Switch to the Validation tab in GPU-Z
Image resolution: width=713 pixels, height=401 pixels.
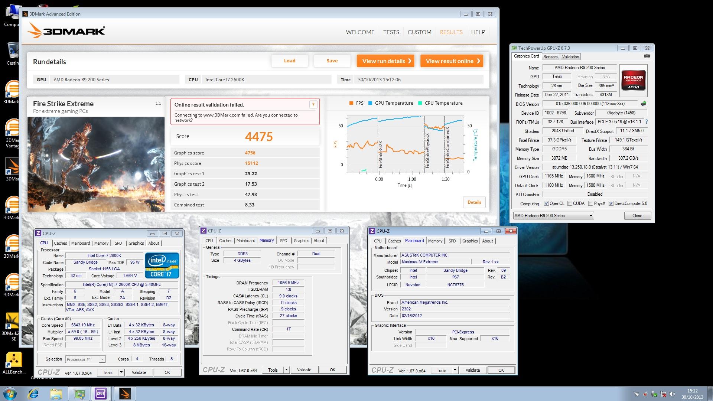click(x=570, y=57)
